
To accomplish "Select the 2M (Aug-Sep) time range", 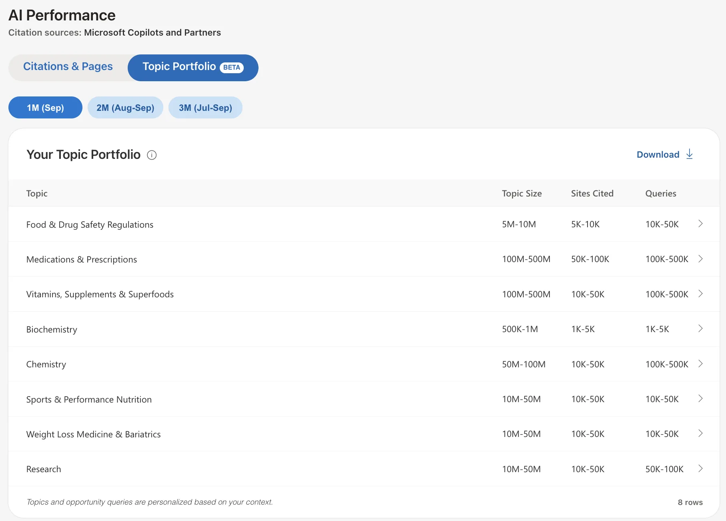I will 125,108.
